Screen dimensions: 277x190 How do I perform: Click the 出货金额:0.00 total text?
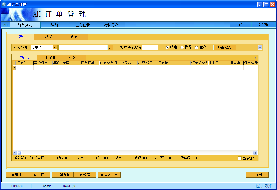click(188, 158)
